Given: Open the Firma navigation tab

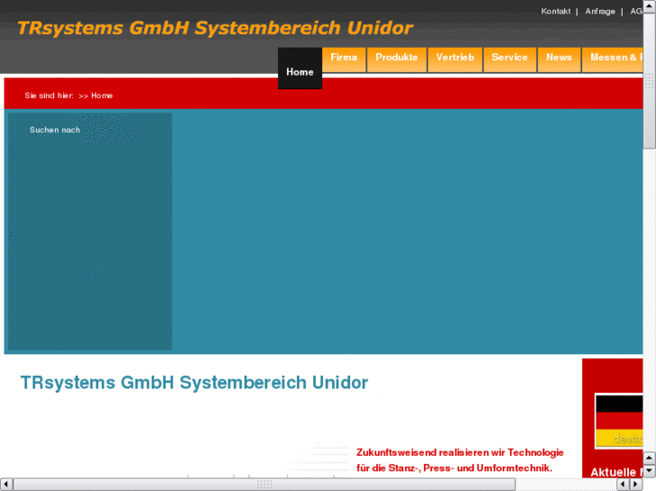Looking at the screenshot, I should tap(344, 59).
